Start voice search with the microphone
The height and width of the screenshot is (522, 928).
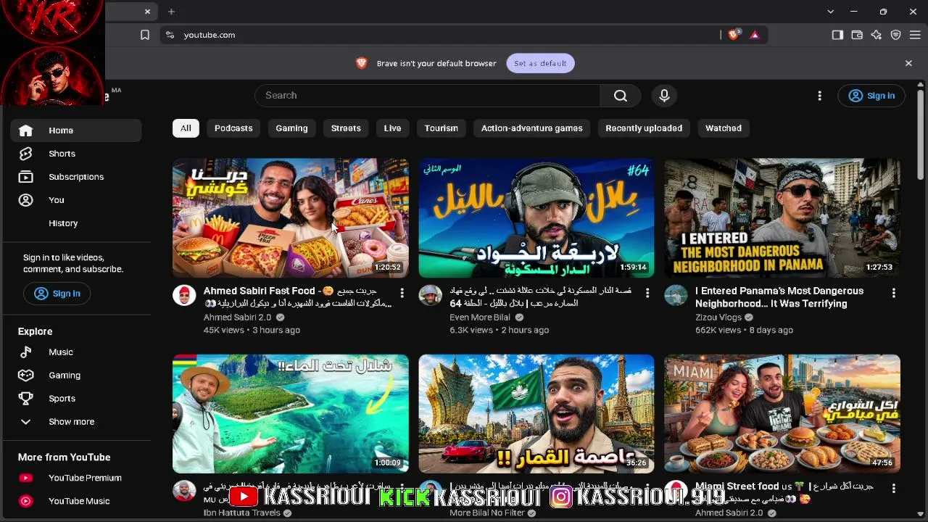664,96
